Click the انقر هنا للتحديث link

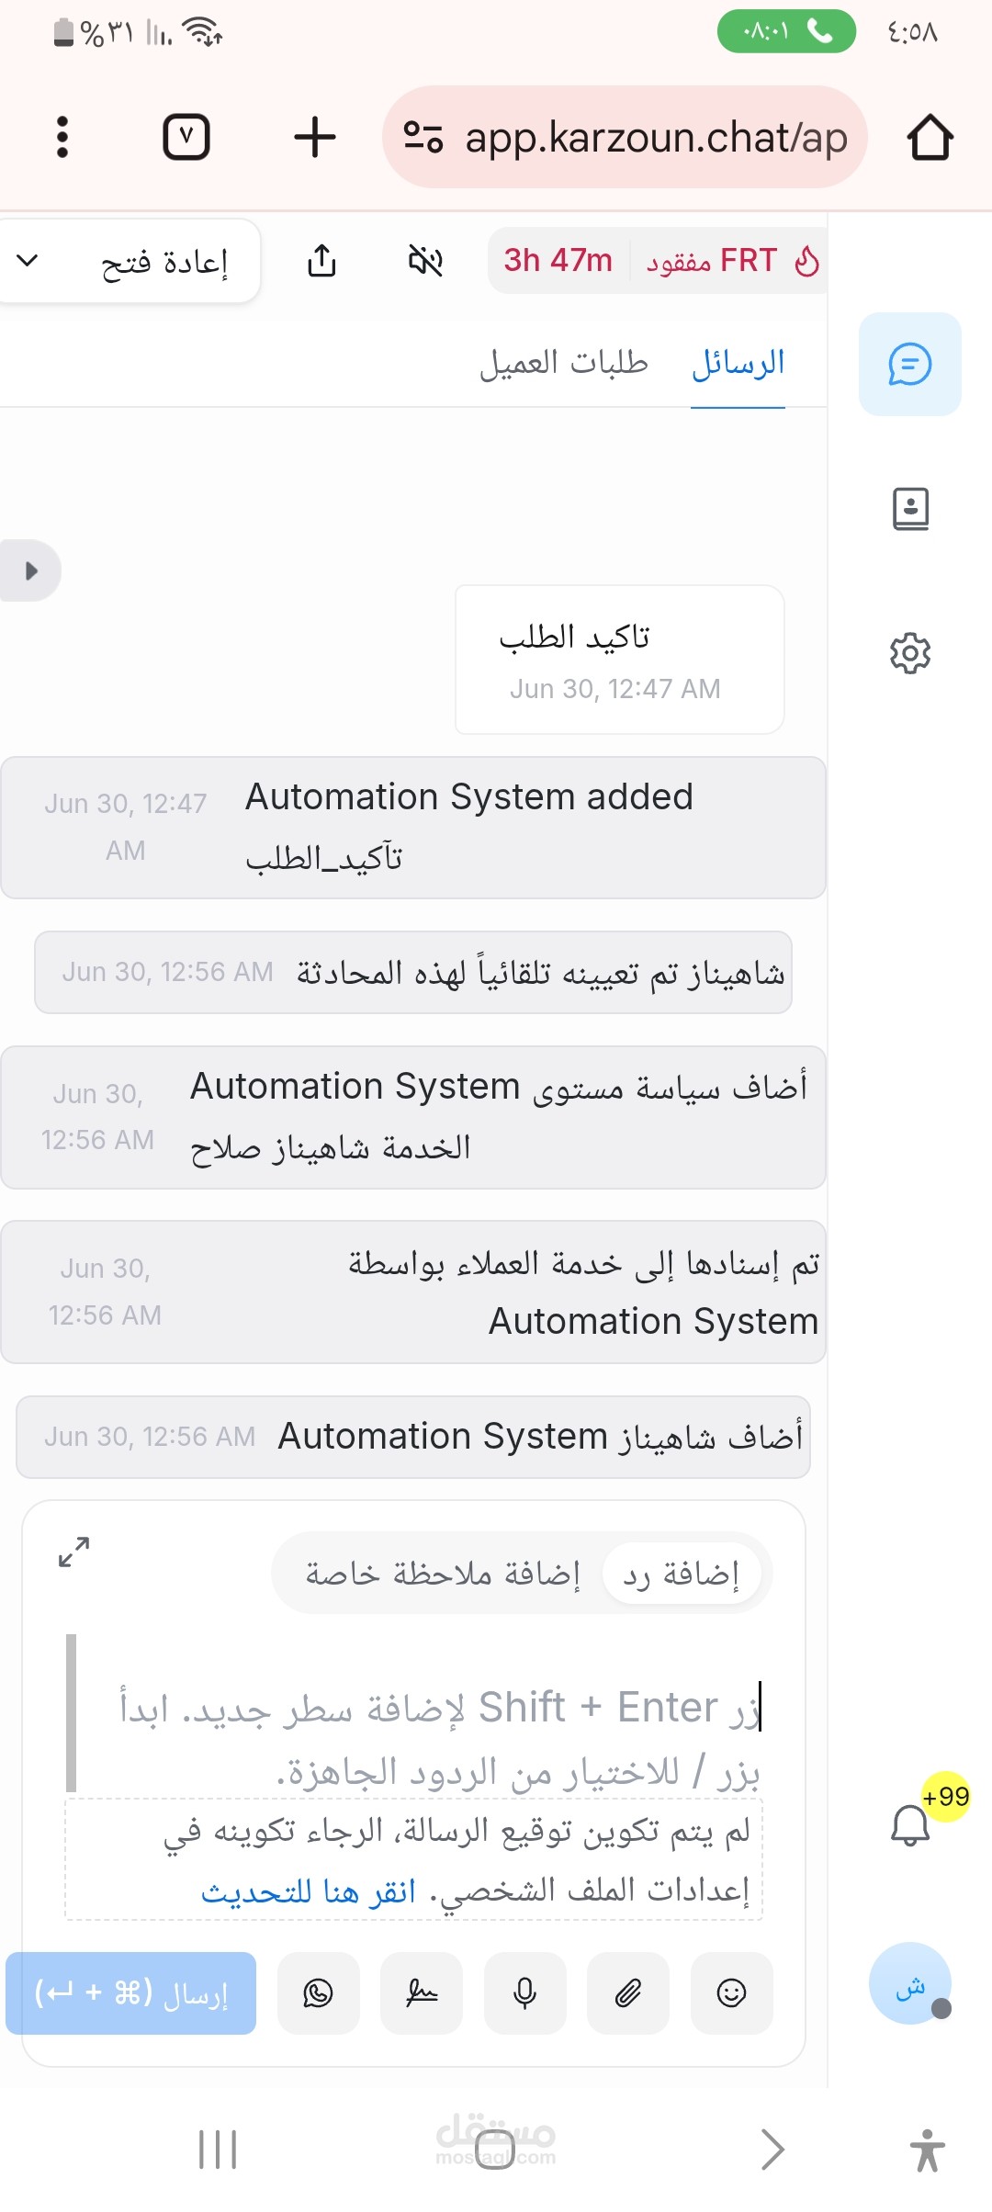click(x=309, y=1891)
